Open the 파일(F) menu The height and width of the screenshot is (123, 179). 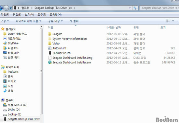click(5, 15)
